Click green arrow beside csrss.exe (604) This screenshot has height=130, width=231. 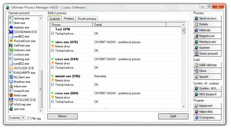click(52, 93)
